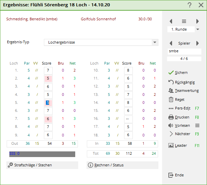Click Rechnen / Status info button

[90, 165]
